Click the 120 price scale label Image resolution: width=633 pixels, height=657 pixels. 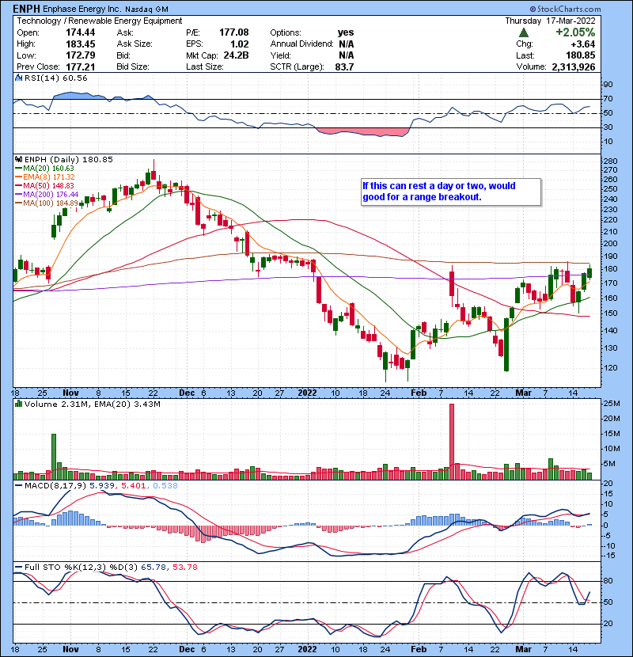point(610,368)
